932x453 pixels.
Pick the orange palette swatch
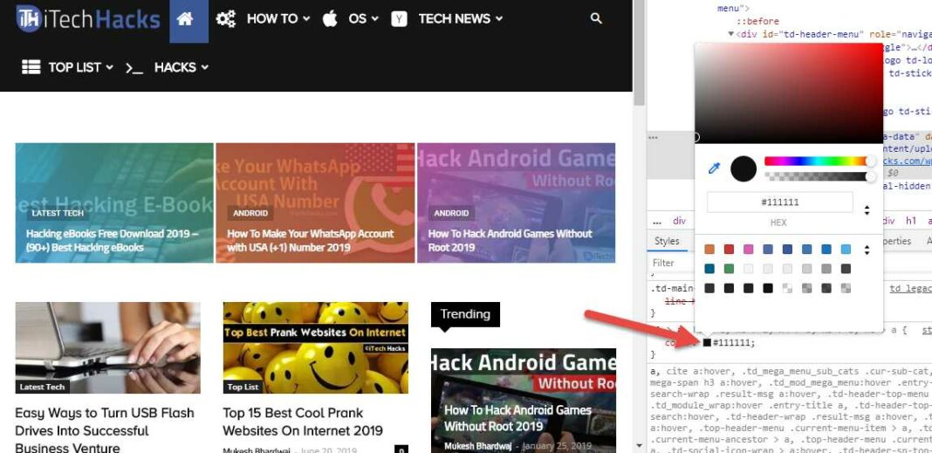[709, 250]
